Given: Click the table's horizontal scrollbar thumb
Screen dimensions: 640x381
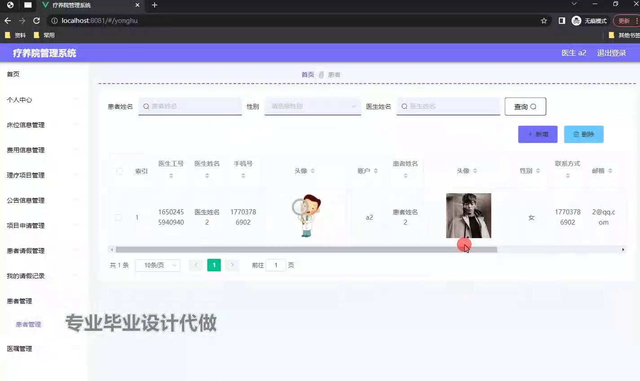Looking at the screenshot, I should coord(306,250).
